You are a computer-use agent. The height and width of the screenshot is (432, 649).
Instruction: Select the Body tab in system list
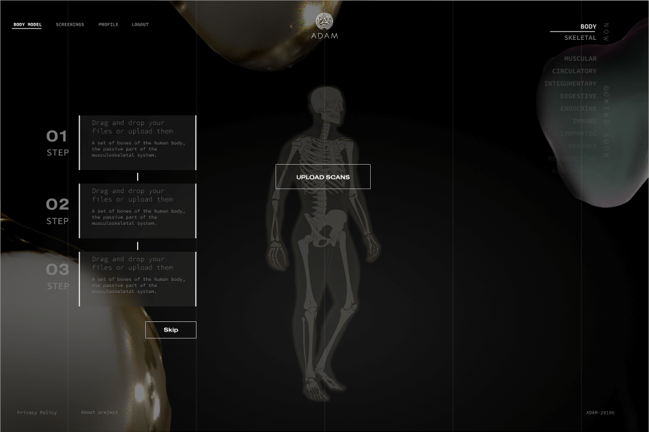(x=588, y=26)
